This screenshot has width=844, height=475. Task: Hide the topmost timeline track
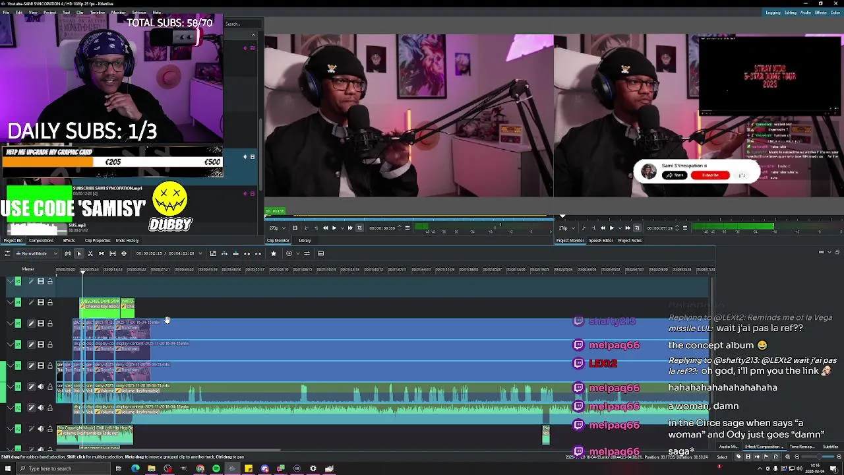[41, 281]
